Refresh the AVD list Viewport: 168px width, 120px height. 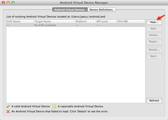[154, 100]
